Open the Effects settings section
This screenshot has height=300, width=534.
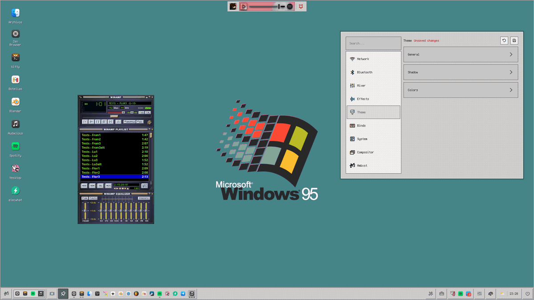pyautogui.click(x=373, y=99)
